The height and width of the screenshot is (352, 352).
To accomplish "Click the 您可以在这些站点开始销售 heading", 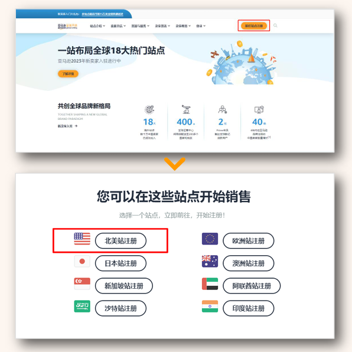I will tap(174, 197).
